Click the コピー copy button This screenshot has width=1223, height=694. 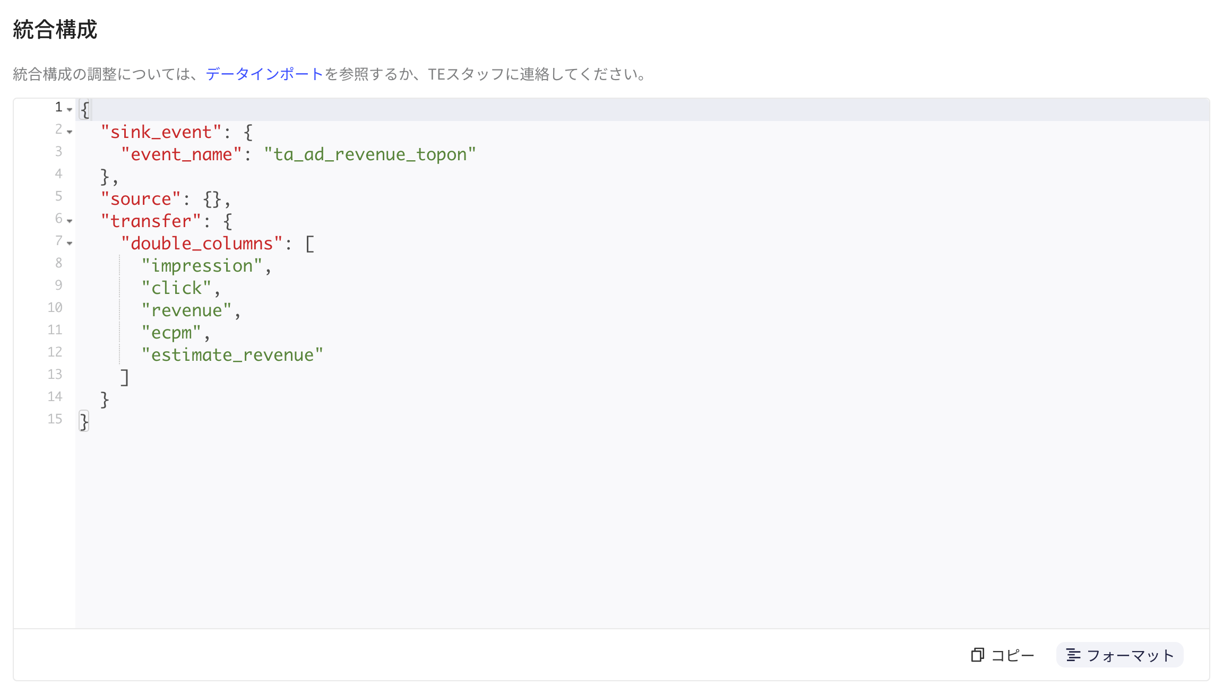click(1003, 655)
